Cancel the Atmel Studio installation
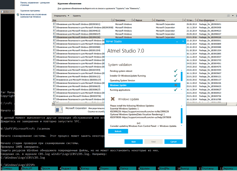 pos(173,142)
